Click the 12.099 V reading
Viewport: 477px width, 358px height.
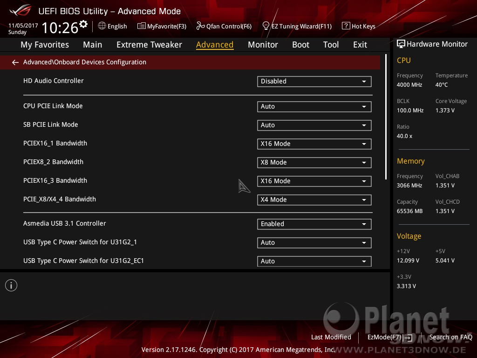click(x=408, y=261)
